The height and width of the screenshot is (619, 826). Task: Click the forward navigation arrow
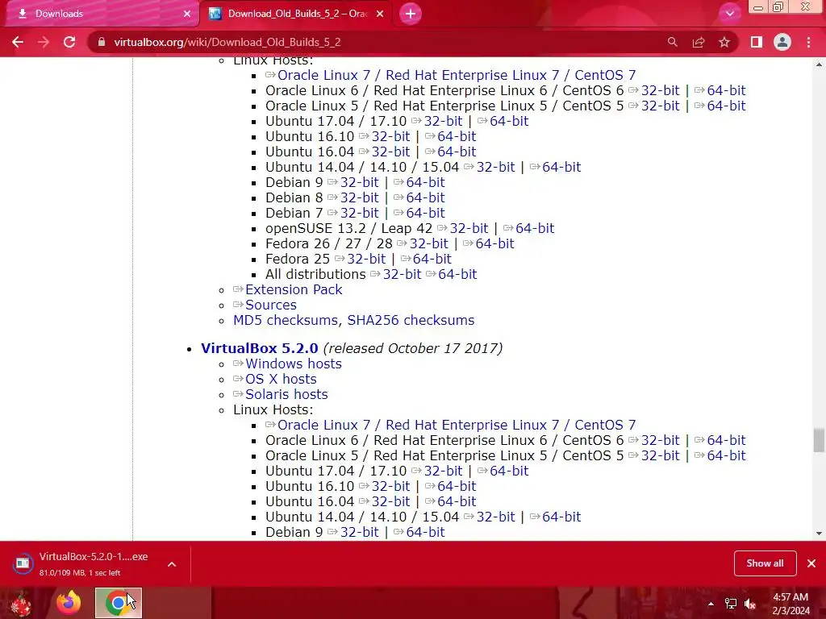44,42
